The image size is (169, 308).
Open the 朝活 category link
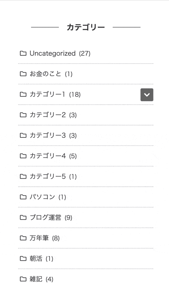pos(41,259)
